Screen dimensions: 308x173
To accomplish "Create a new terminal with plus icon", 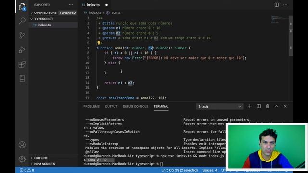I will tap(250, 106).
